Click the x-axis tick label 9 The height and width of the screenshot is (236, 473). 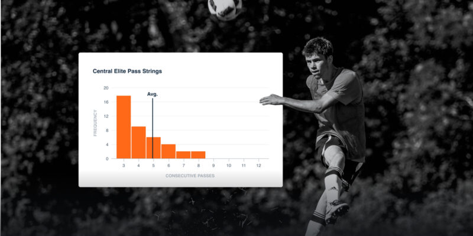click(213, 166)
